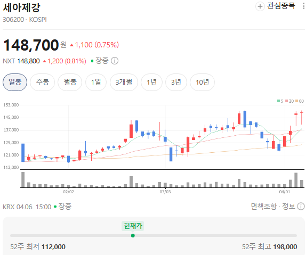Click the 137,000 price axis label
Image resolution: width=306 pixels, height=255 pixels.
(x=11, y=130)
